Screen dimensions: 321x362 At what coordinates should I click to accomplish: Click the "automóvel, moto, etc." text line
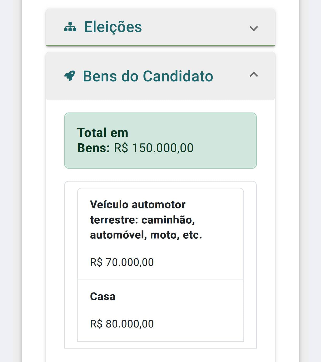point(146,235)
